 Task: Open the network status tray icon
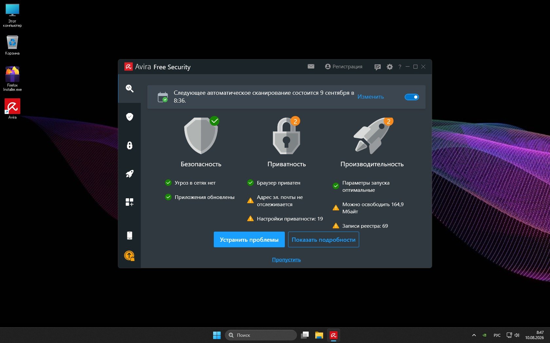click(509, 335)
